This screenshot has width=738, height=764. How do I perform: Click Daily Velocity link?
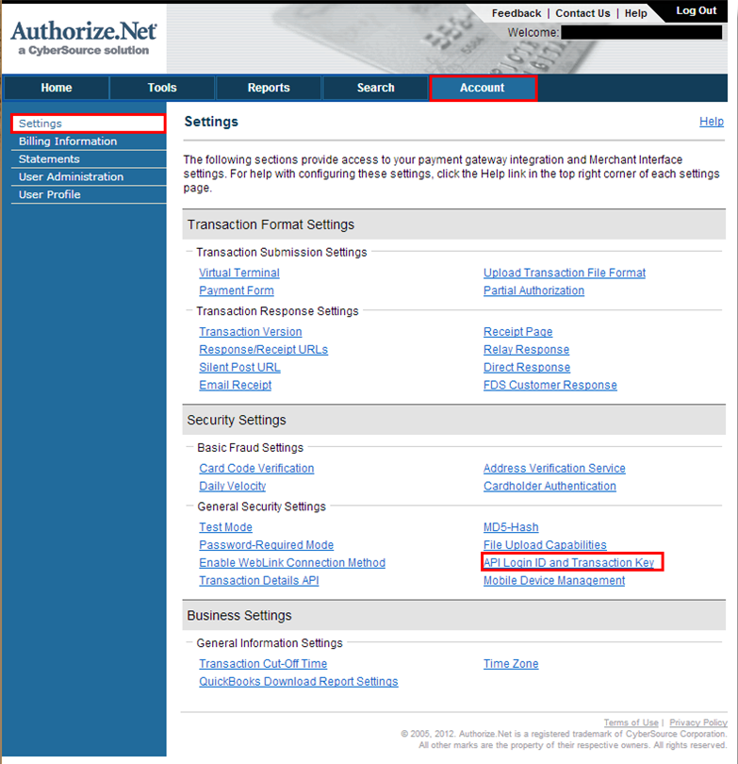(232, 486)
